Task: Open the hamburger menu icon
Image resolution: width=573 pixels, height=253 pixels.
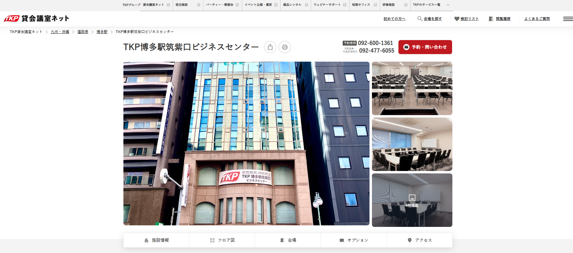Action: click(568, 19)
